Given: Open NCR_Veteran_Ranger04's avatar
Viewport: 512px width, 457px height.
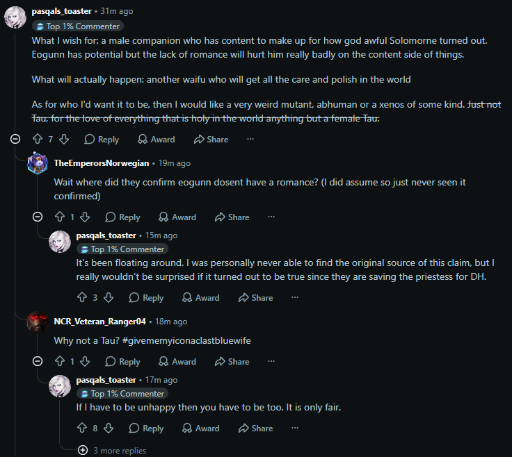Looking at the screenshot, I should [38, 322].
